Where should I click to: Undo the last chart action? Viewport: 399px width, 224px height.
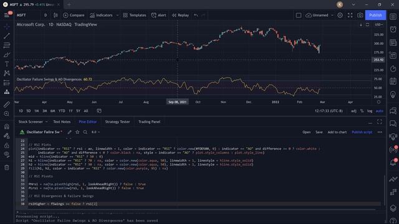[x=196, y=15]
